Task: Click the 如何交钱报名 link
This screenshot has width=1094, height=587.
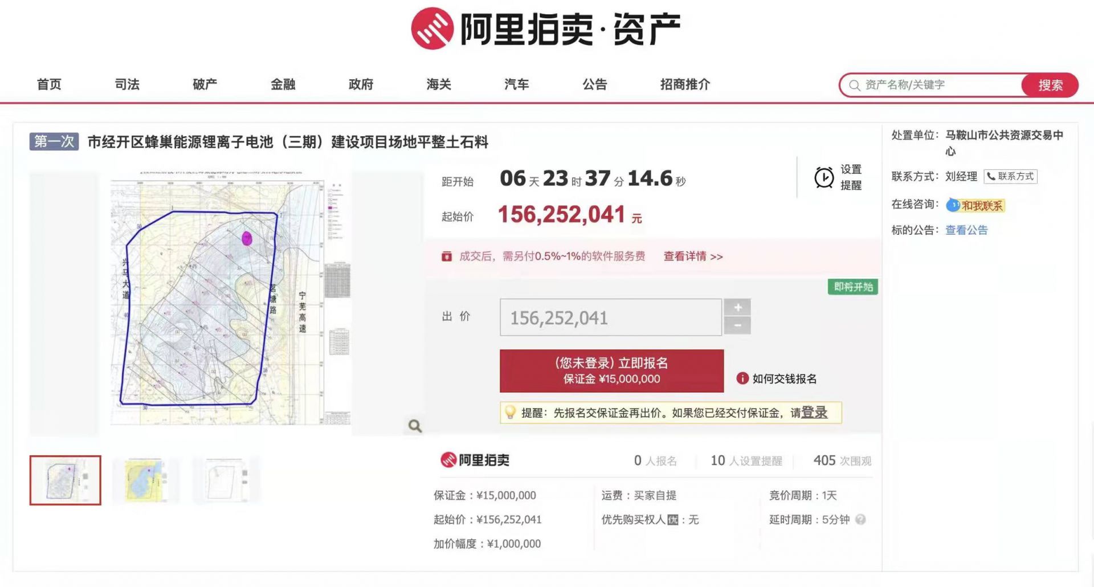Action: click(x=785, y=378)
